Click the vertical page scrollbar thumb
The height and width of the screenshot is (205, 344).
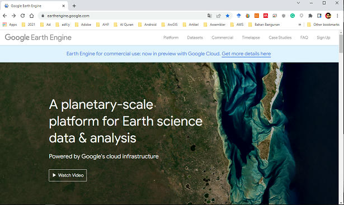341,44
